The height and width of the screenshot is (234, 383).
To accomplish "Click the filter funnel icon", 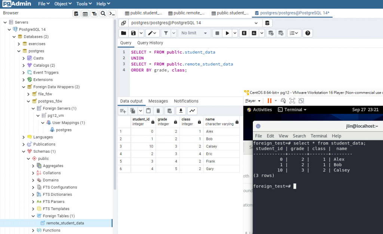I will tap(166, 33).
